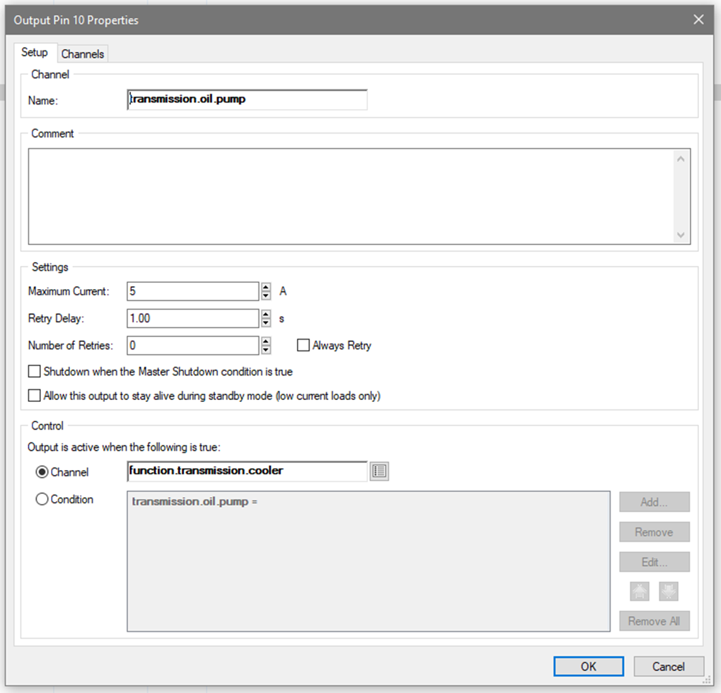The height and width of the screenshot is (693, 721).
Task: Decrease Maximum Current with down arrow
Action: click(x=266, y=295)
